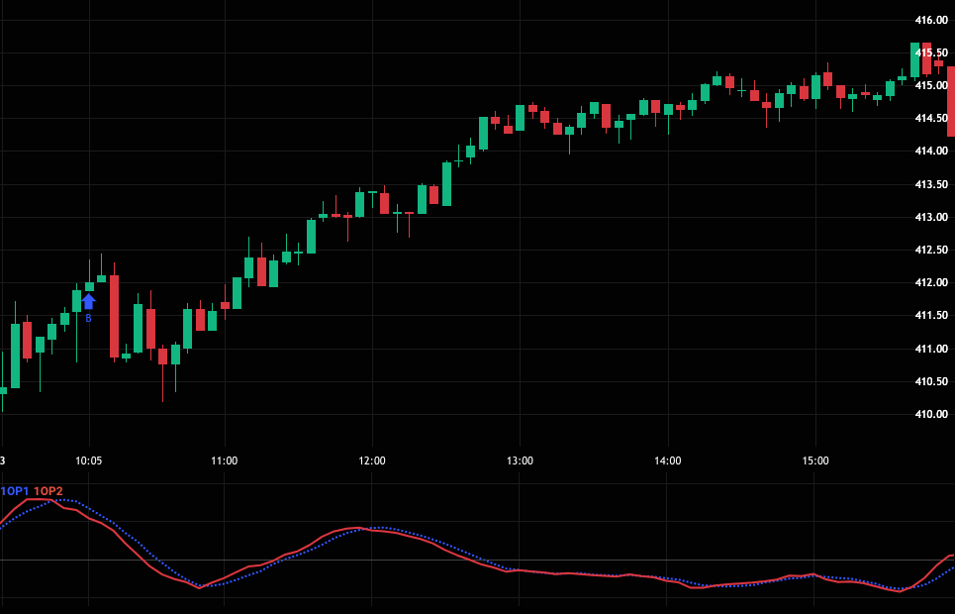This screenshot has height=614, width=955.
Task: Click the 414.50 price axis label
Action: point(931,119)
